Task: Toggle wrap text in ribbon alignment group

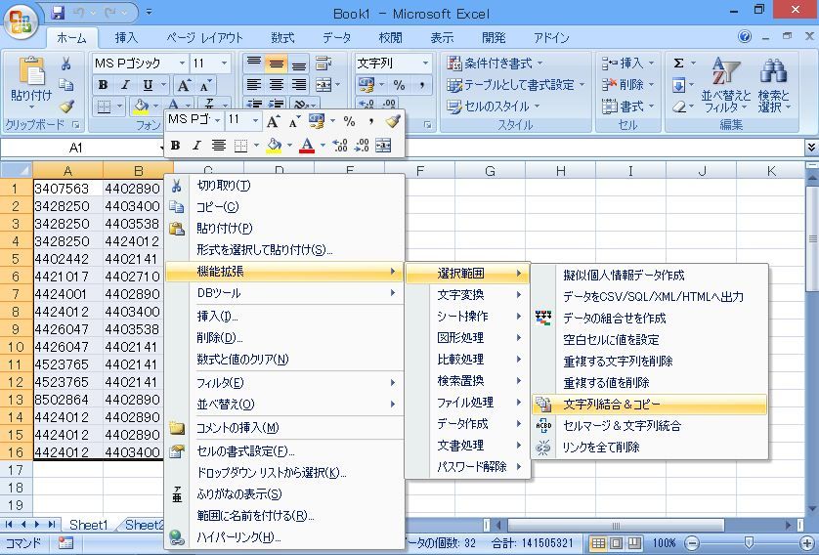Action: [x=323, y=64]
